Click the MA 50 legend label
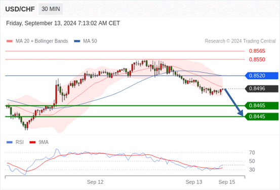The width and height of the screenshot is (280, 190). [x=90, y=41]
